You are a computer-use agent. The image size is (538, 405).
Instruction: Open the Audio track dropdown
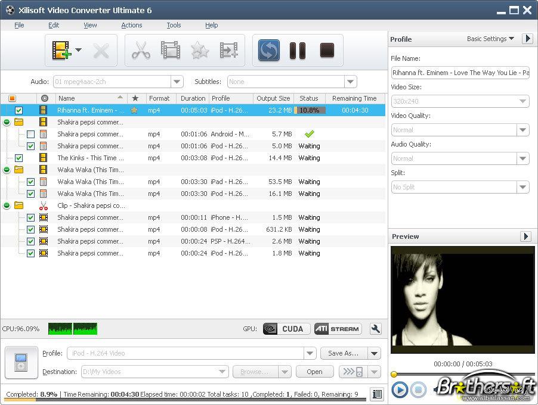[177, 82]
